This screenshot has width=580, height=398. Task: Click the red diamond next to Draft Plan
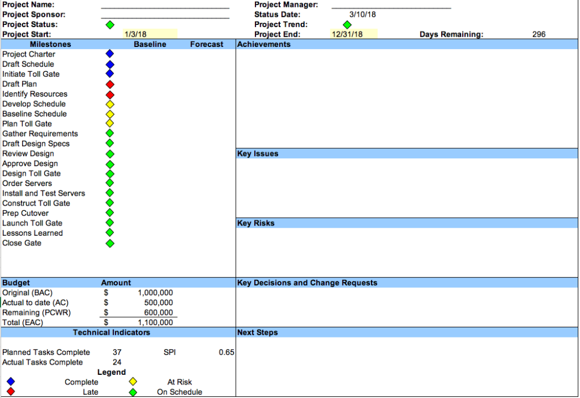pos(109,84)
